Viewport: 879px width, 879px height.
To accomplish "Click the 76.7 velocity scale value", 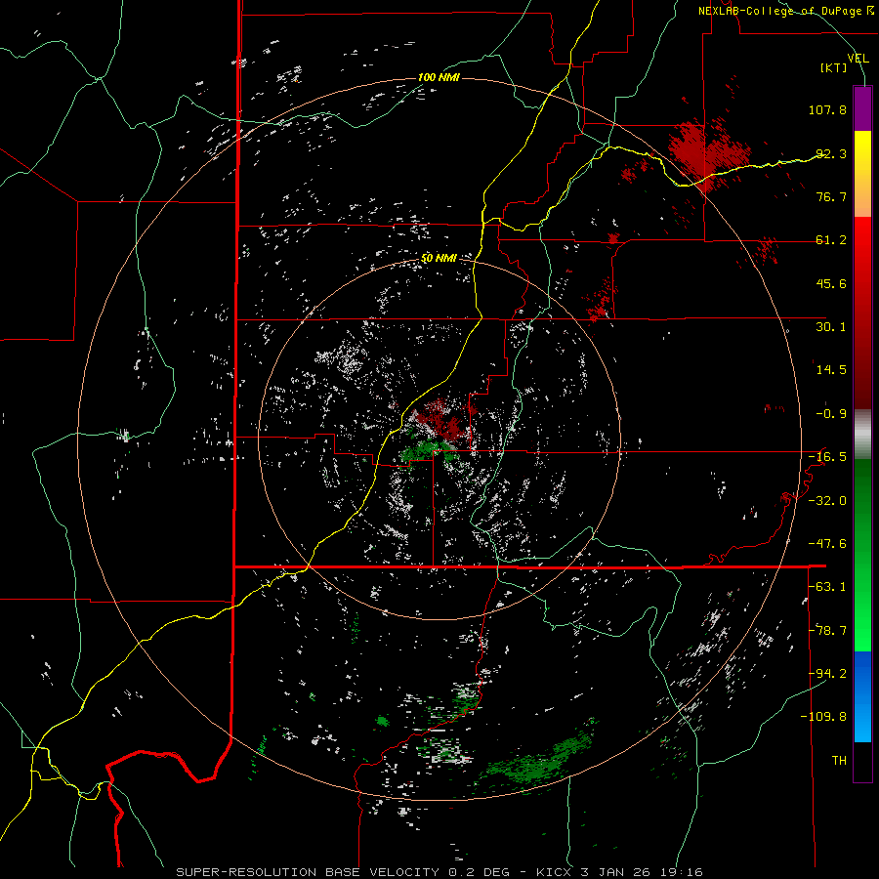I will point(831,196).
